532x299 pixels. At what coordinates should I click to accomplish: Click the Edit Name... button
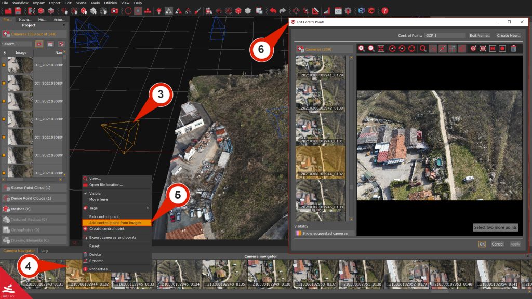480,36
